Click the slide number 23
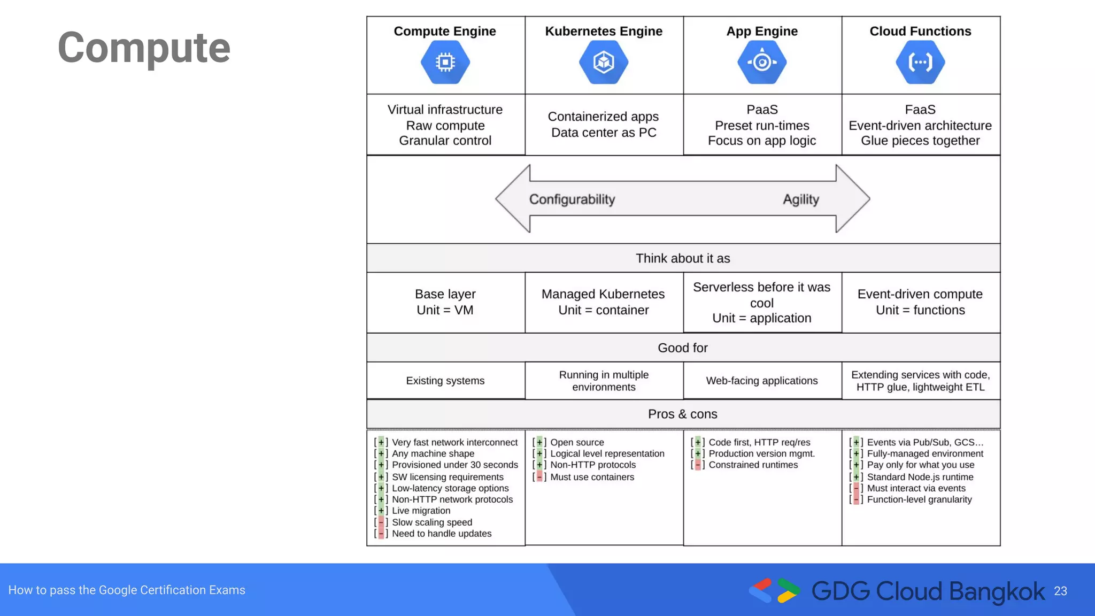Screen dimensions: 1095x616 pyautogui.click(x=1060, y=591)
